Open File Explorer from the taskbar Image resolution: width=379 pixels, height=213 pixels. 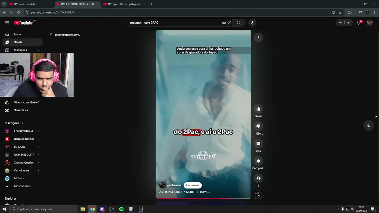tap(83, 209)
